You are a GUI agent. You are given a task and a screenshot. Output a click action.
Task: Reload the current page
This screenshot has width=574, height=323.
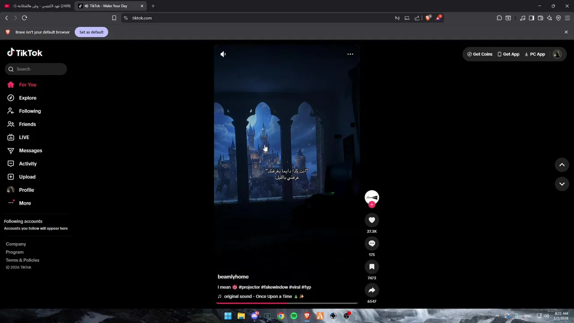point(24,18)
